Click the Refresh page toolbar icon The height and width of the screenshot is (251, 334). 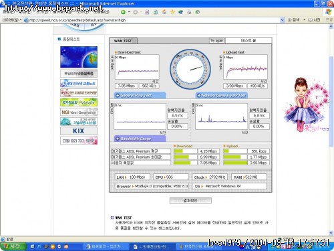click(x=156, y=12)
